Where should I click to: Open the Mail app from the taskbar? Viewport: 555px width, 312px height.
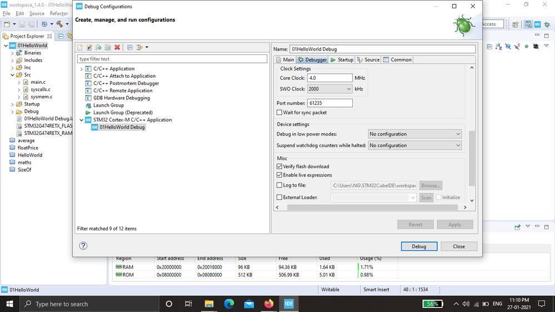tap(249, 304)
